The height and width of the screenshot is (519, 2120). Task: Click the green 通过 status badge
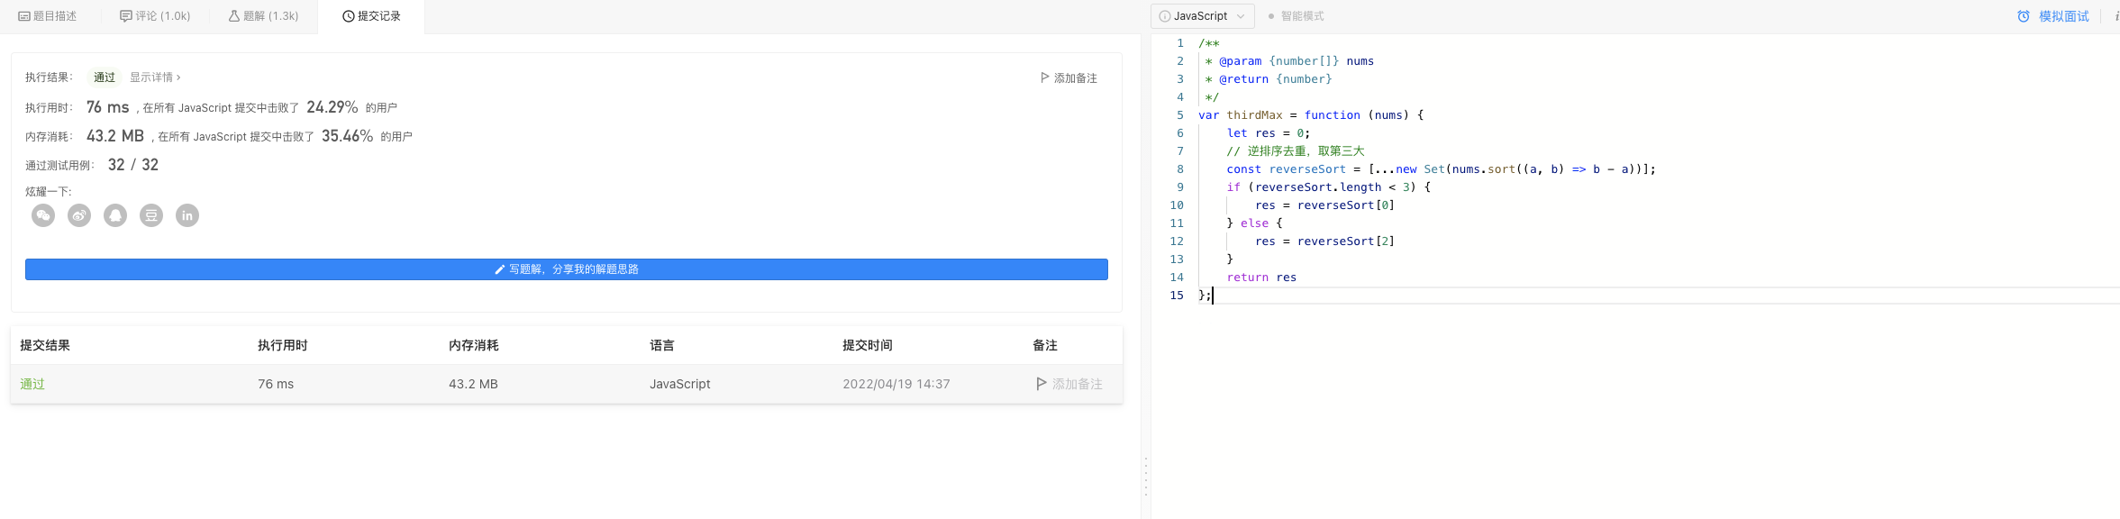coord(105,77)
